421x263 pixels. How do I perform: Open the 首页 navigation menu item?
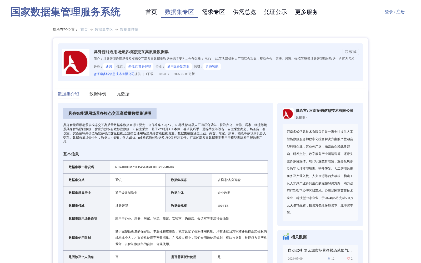pos(151,12)
